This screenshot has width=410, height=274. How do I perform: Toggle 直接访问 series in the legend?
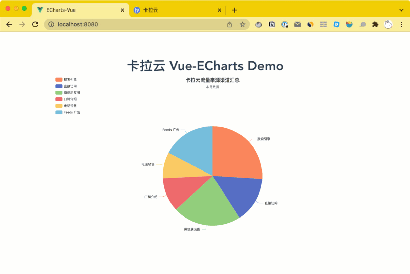click(67, 86)
